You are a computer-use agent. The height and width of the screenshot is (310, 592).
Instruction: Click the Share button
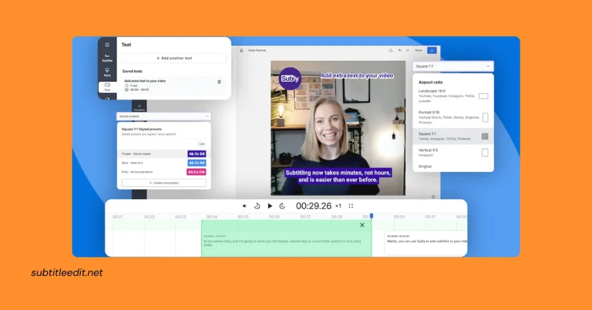click(419, 50)
